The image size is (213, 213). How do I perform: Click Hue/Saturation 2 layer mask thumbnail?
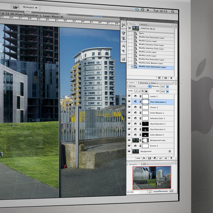click(145, 129)
